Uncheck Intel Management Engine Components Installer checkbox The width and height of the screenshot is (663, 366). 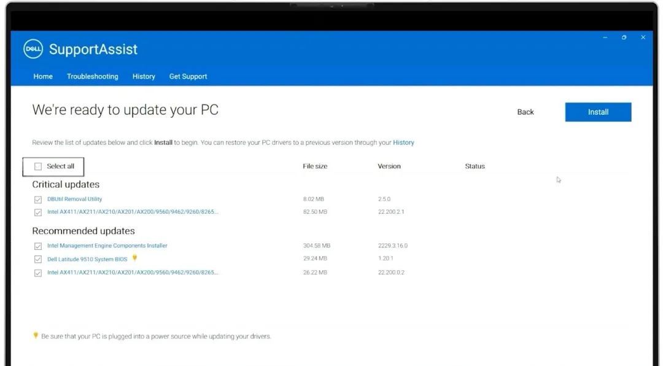click(x=38, y=246)
